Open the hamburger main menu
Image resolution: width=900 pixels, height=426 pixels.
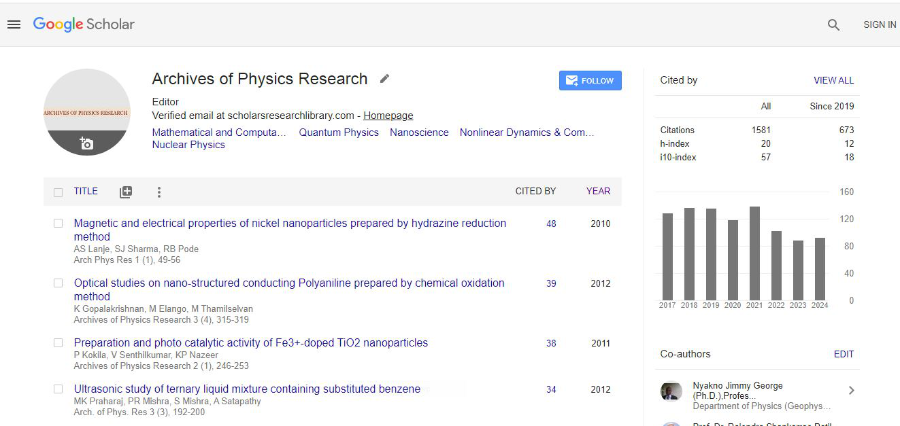[14, 24]
